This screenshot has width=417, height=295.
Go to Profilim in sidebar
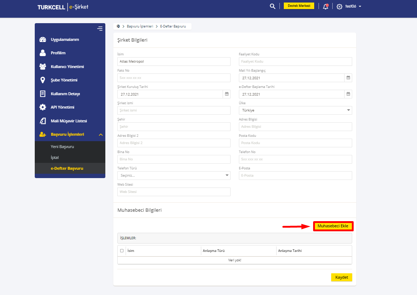(x=58, y=53)
